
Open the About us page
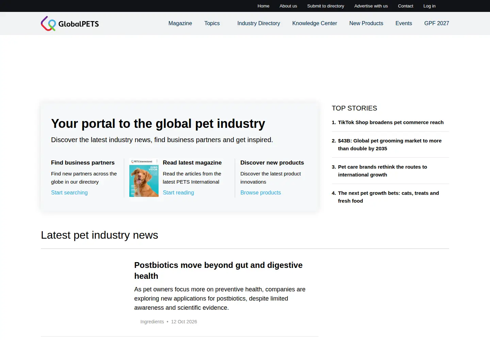coord(288,6)
